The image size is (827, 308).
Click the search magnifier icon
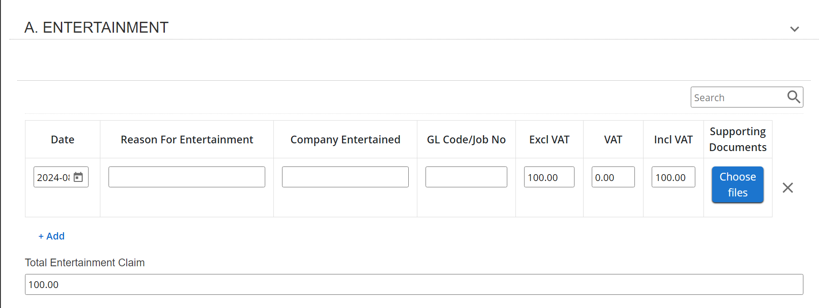(793, 97)
